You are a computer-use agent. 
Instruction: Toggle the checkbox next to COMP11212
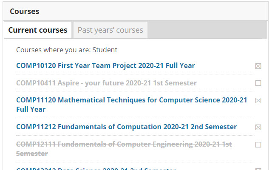coord(258,127)
